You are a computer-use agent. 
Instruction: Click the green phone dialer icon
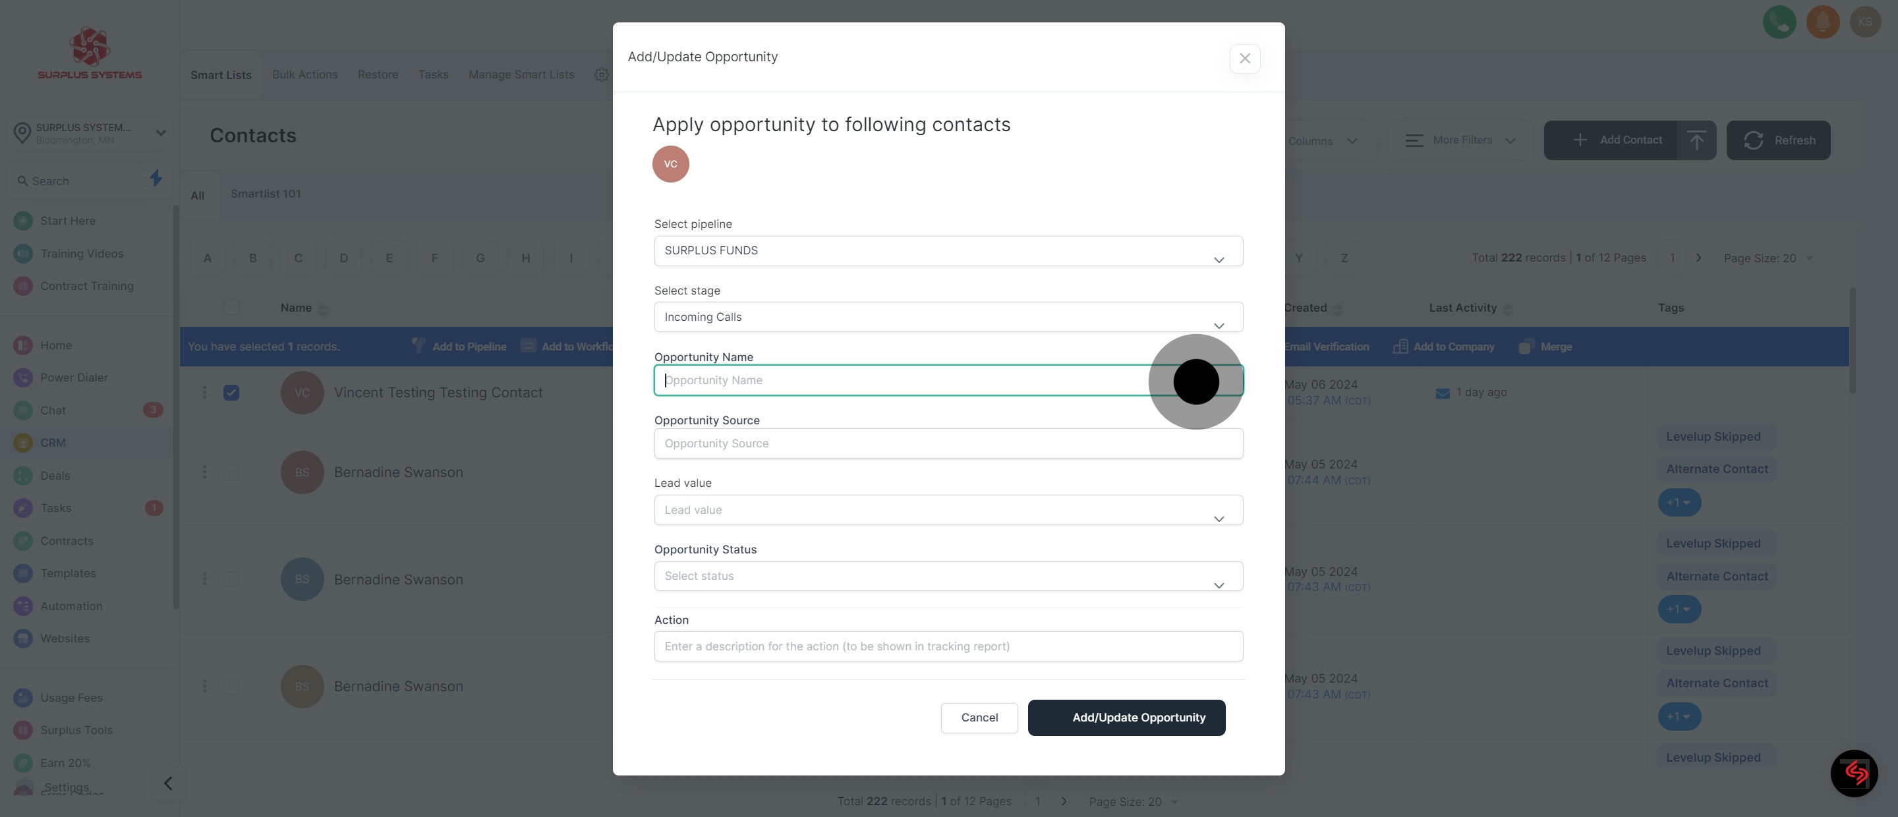click(1779, 22)
